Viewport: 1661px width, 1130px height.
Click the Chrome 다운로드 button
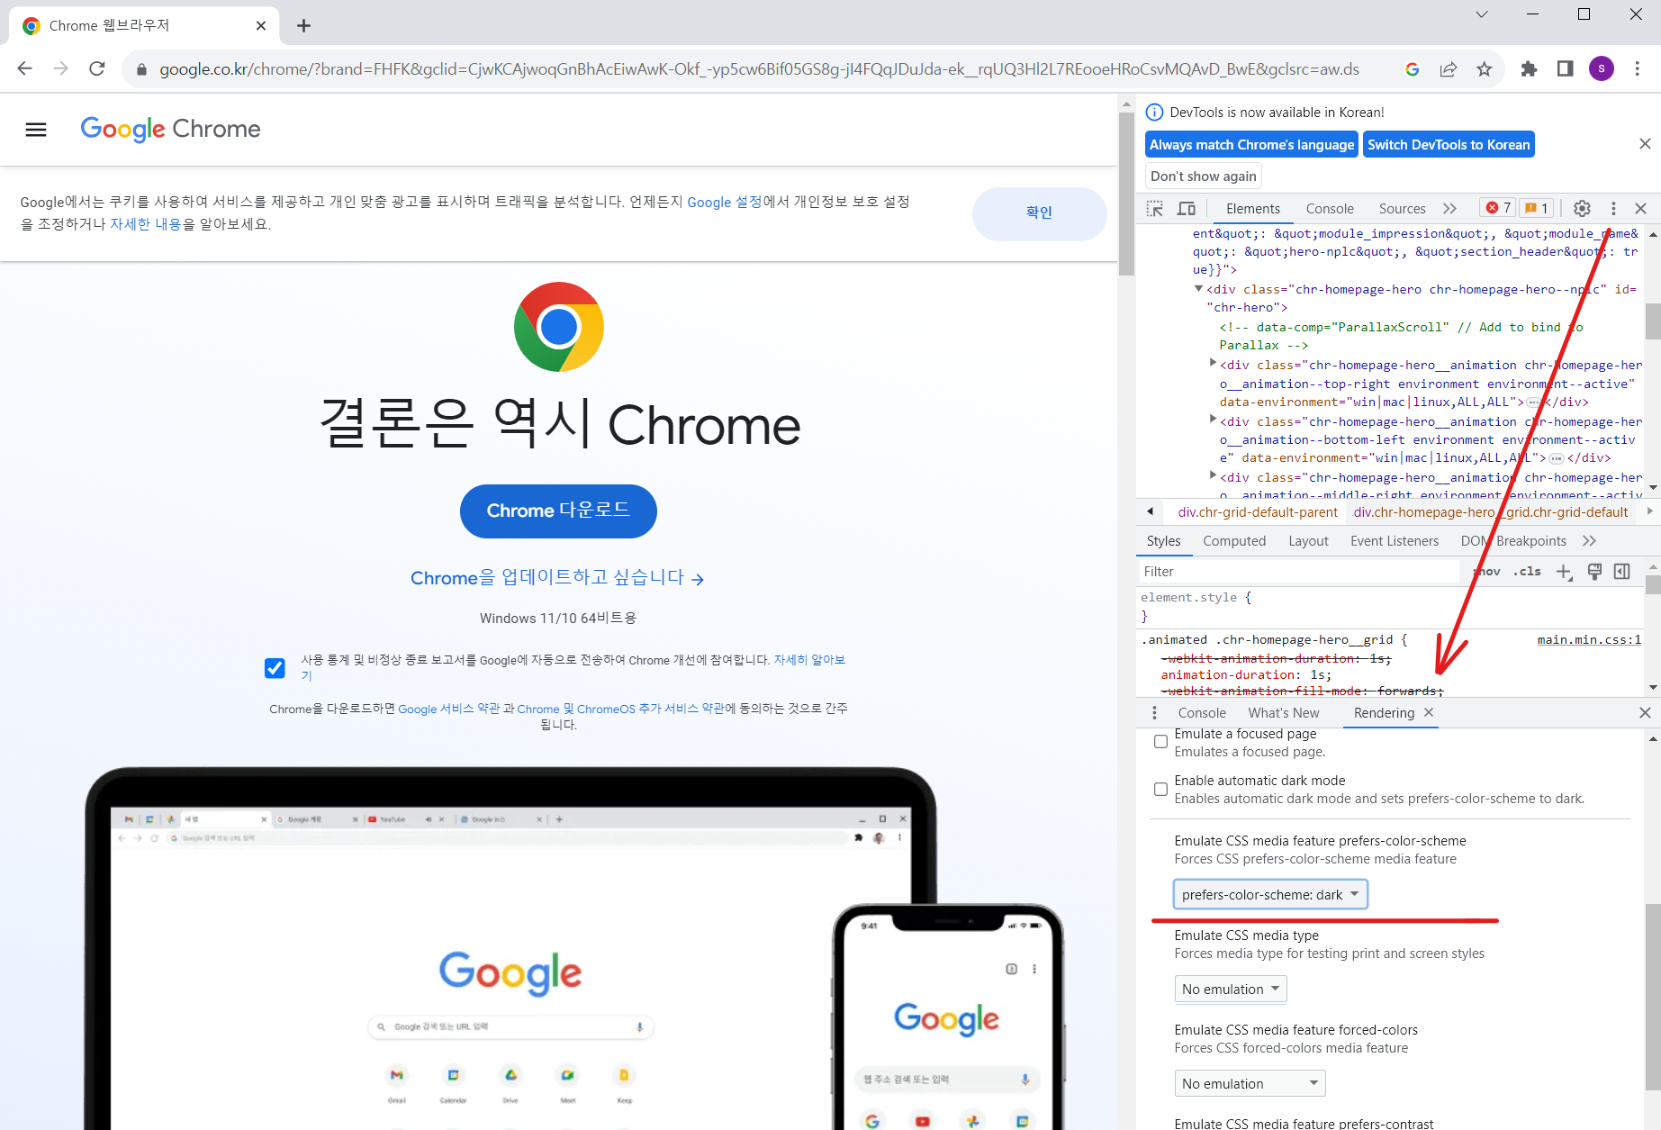[x=558, y=511]
